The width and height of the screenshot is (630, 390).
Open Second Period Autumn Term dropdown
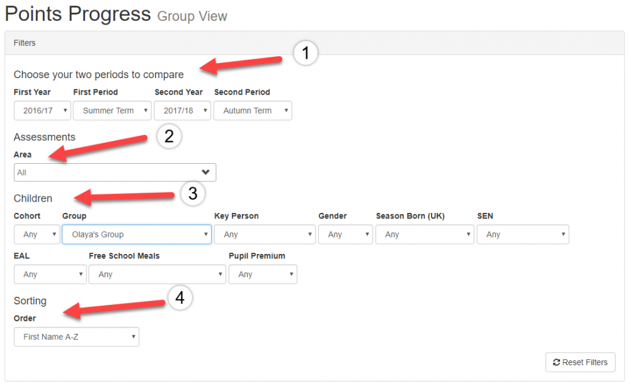click(x=253, y=110)
